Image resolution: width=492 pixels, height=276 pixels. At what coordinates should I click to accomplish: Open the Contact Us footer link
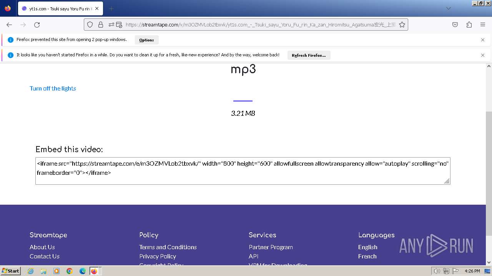(45, 256)
